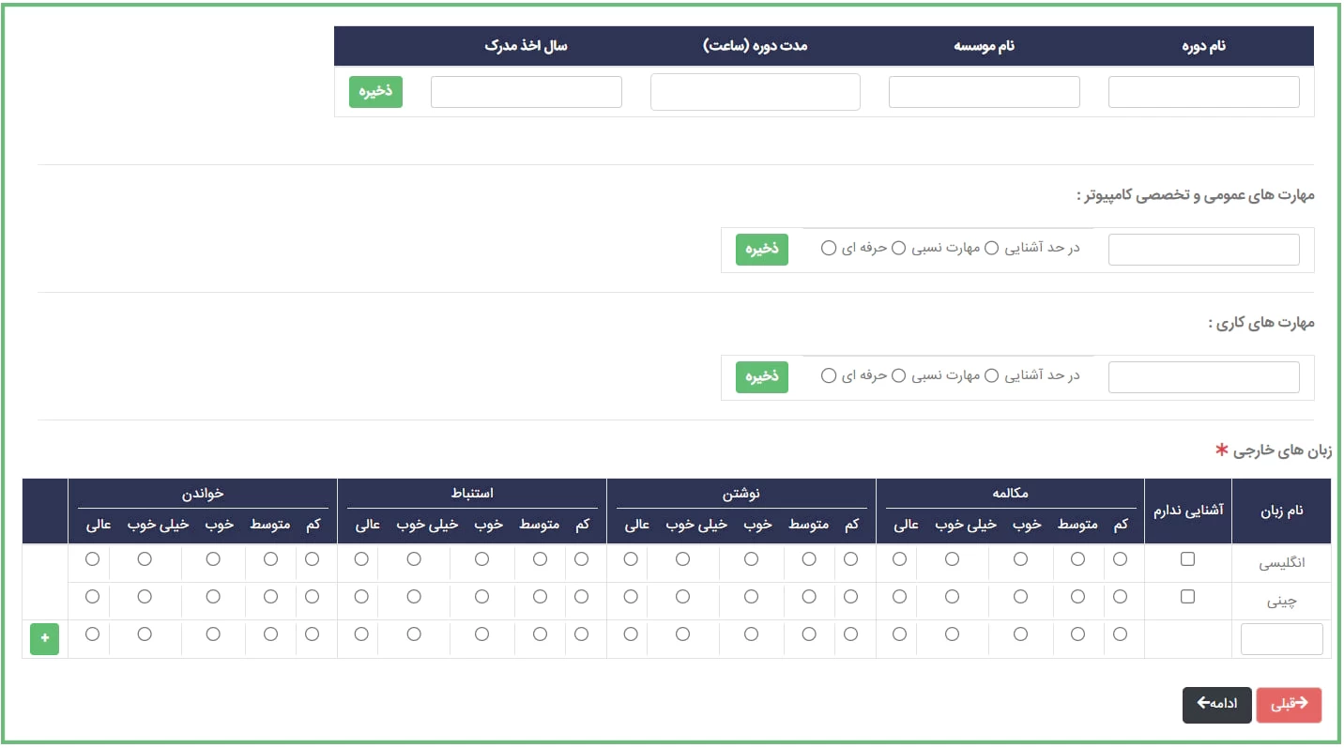Select 'حرفه ای' under computer skills section
Screen dimensions: 1344x748
point(828,248)
